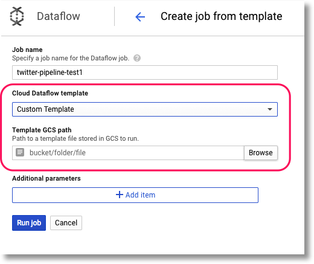
Task: Expand the Custom Template dropdown arrow
Action: [270, 109]
